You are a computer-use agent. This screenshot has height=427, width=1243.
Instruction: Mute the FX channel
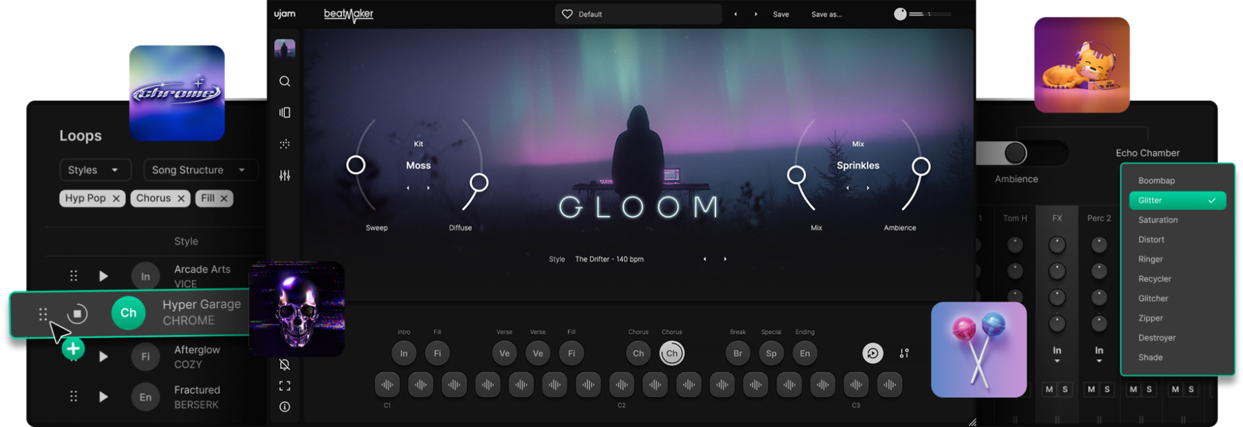pos(1049,389)
